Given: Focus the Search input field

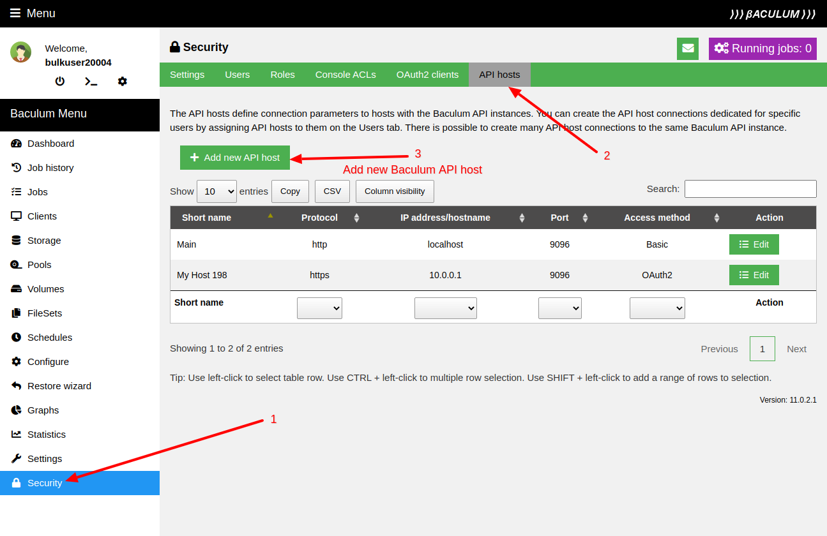Looking at the screenshot, I should 750,189.
